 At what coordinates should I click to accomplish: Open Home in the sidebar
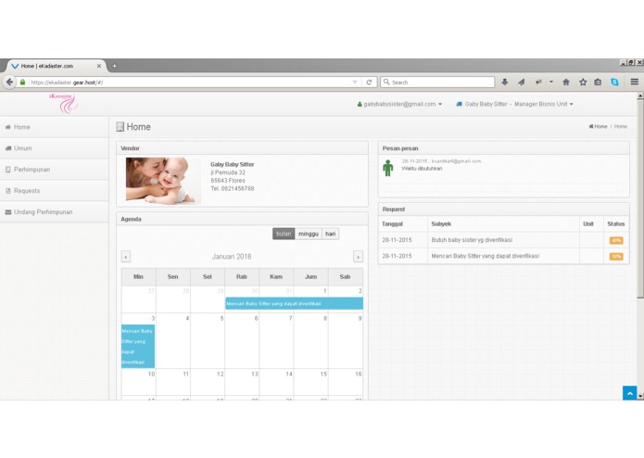55,127
